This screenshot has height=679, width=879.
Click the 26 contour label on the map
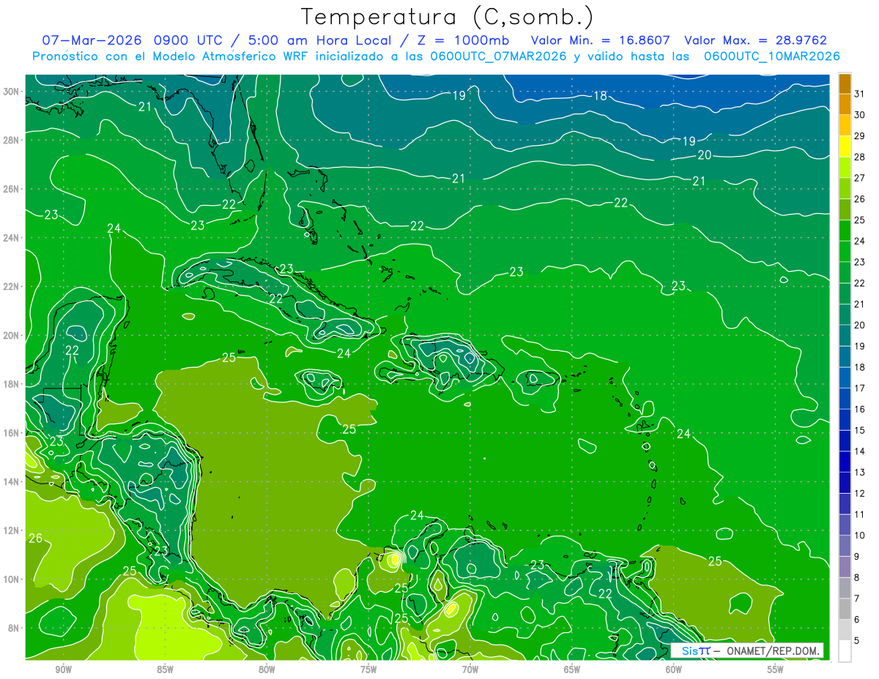(35, 538)
